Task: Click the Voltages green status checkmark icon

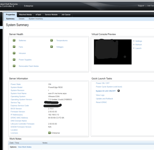Action: tap(52, 47)
